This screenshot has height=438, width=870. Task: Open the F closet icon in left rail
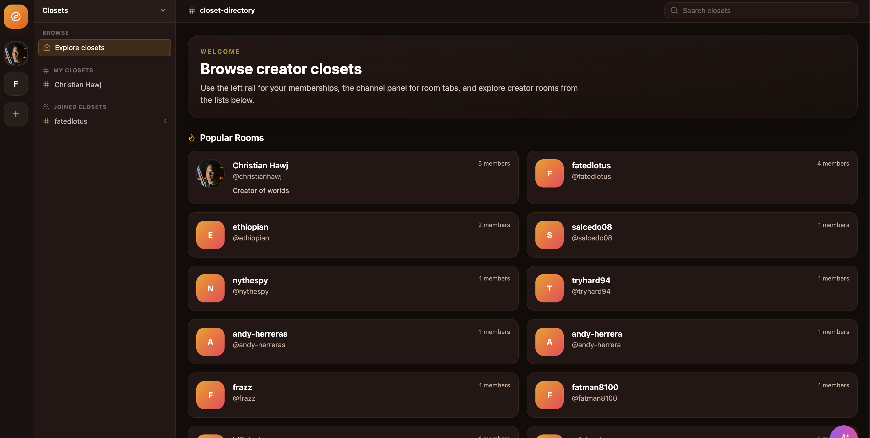(16, 84)
